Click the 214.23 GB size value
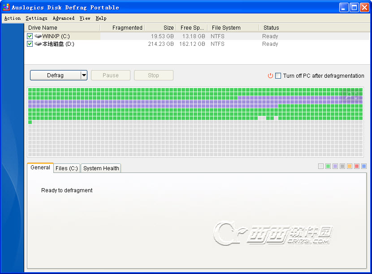The width and height of the screenshot is (372, 274). [x=161, y=44]
